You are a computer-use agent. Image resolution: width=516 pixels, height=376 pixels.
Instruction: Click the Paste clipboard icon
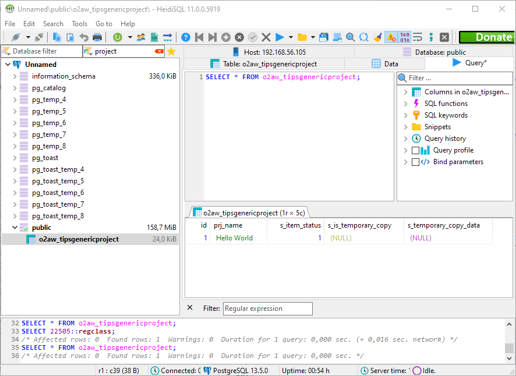tap(70, 37)
